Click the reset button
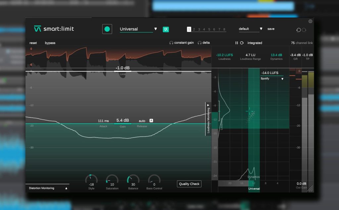Screen dimensions: 339x210 coord(33,43)
